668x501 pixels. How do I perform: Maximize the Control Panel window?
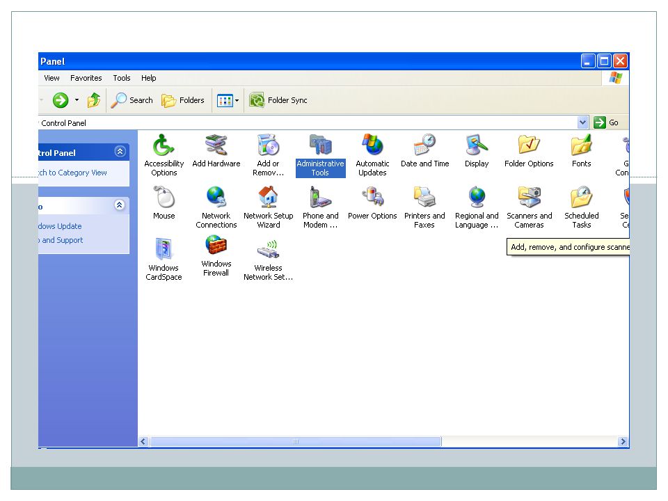pyautogui.click(x=604, y=61)
